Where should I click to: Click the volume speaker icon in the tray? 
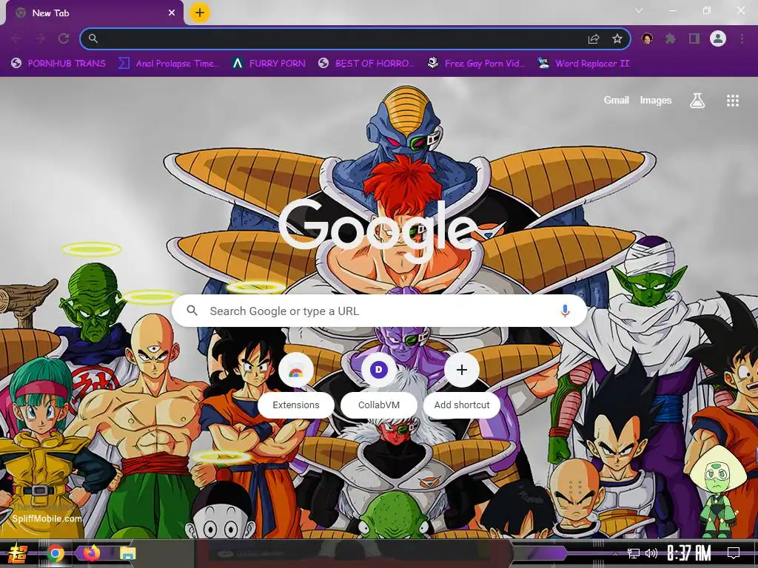[x=651, y=553]
